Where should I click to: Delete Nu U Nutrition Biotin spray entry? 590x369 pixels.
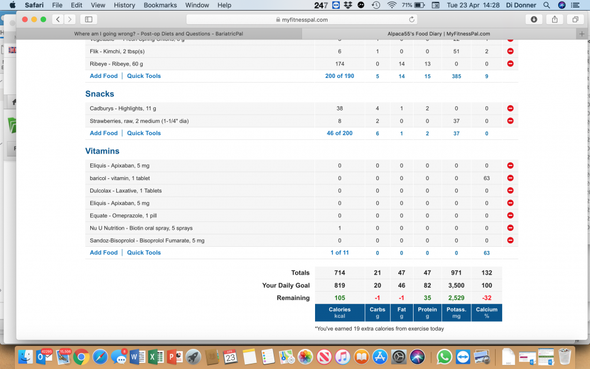pos(510,228)
